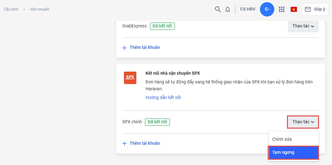Expand the GrabExpress Thao tác dropdown
The width and height of the screenshot is (332, 165).
click(x=303, y=26)
